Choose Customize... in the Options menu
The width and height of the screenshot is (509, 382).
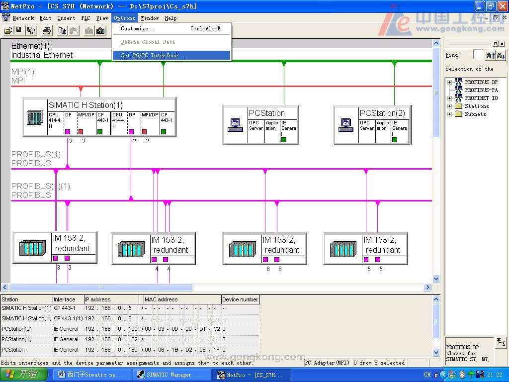(x=171, y=28)
